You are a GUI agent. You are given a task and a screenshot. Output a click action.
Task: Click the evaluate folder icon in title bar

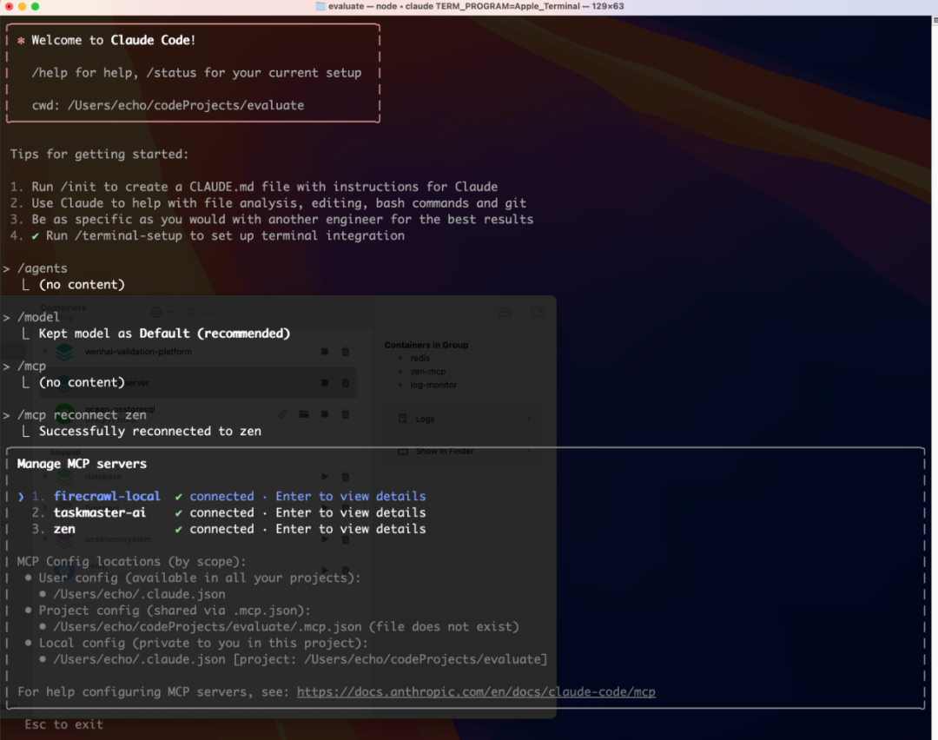point(320,6)
